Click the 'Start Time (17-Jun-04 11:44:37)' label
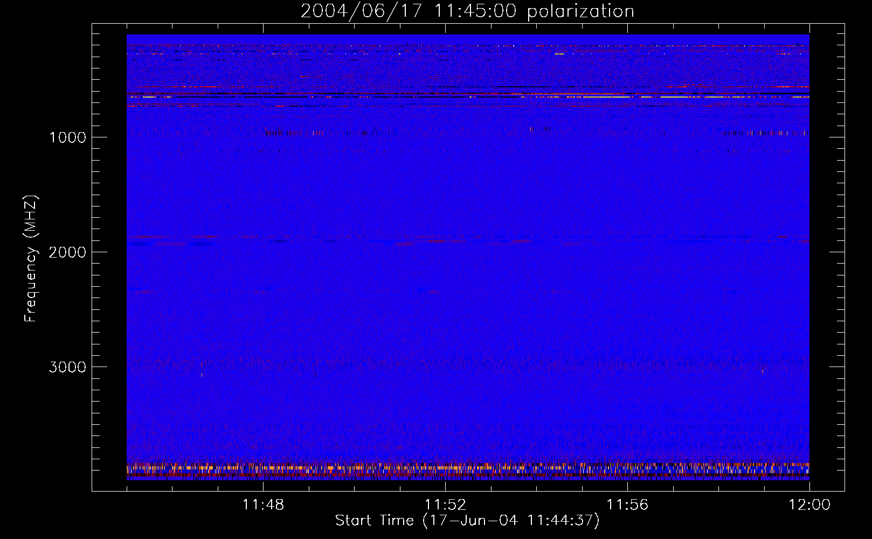Image resolution: width=872 pixels, height=539 pixels. click(x=467, y=521)
